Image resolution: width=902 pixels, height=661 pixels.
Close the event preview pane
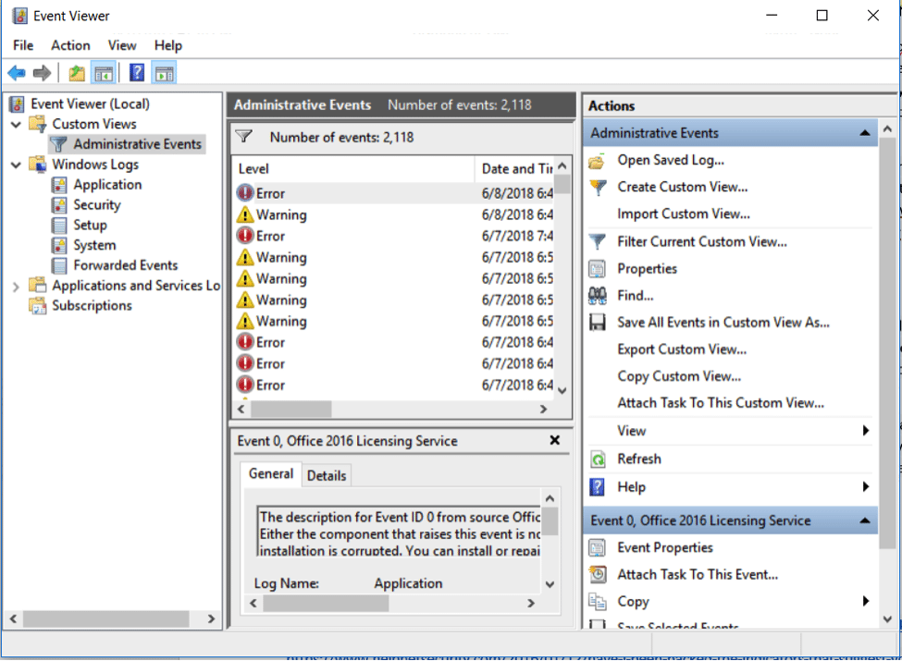[x=554, y=441]
